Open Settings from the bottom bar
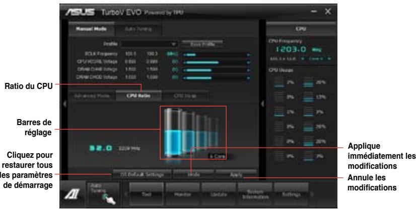Viewport: 416px width, 211px height. (x=291, y=194)
